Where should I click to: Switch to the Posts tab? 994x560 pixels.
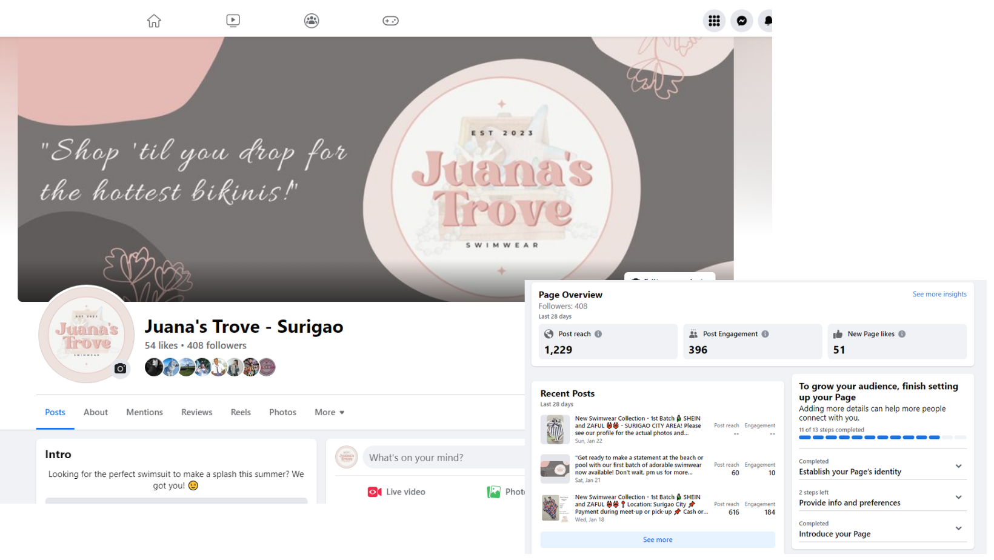click(x=55, y=412)
